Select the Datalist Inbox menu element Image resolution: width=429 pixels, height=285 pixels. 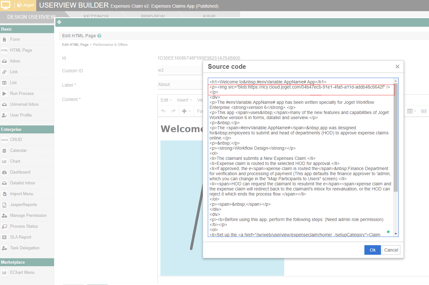(27, 183)
